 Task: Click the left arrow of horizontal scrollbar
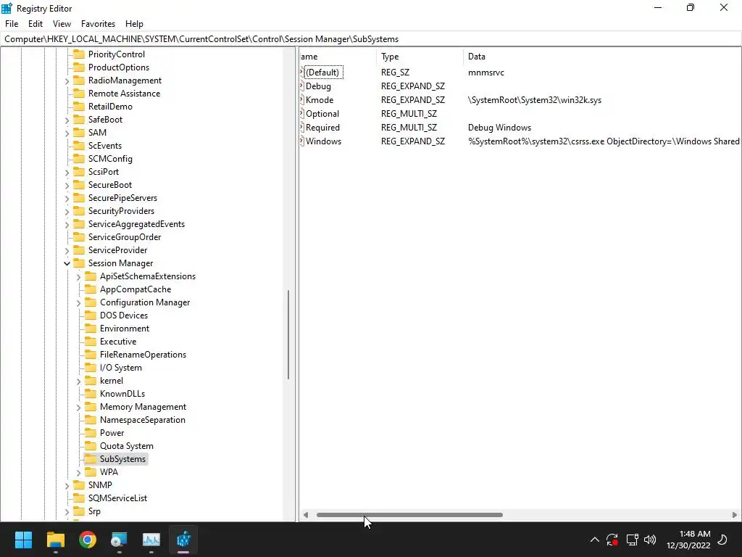(x=306, y=515)
